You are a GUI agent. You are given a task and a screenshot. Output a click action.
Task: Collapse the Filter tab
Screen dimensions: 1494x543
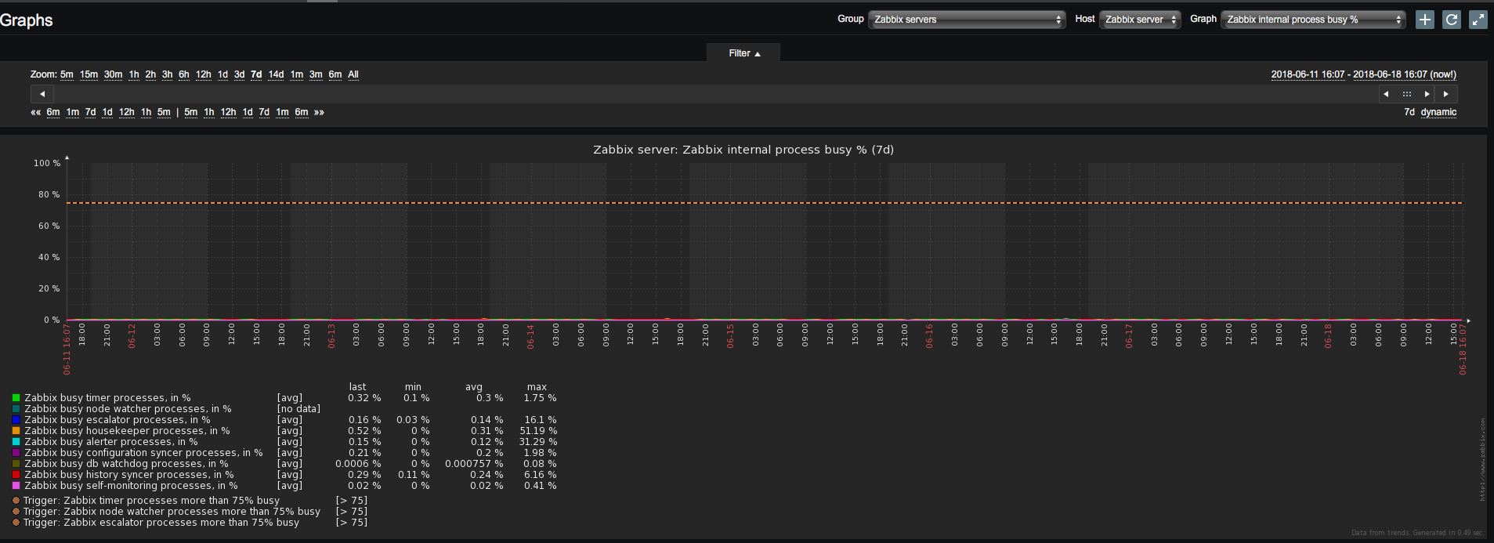tap(743, 53)
